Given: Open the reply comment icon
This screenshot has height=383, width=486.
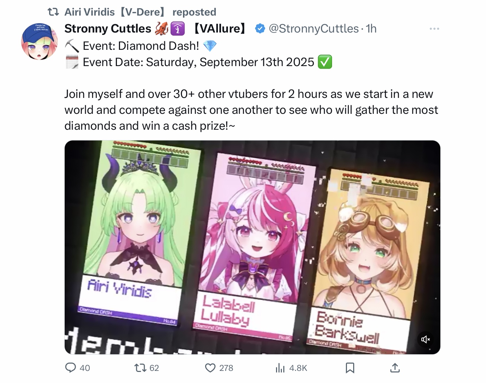Looking at the screenshot, I should click(71, 367).
